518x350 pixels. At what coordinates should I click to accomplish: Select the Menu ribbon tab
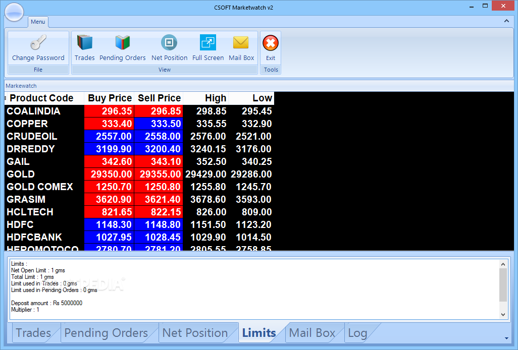pos(38,22)
